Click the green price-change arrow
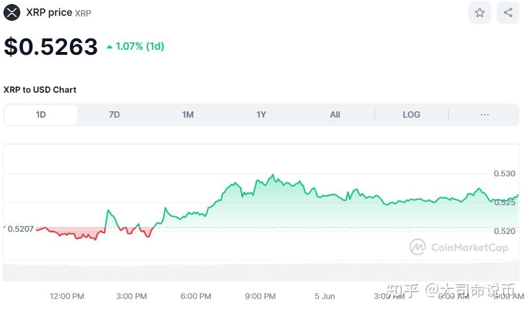 110,47
